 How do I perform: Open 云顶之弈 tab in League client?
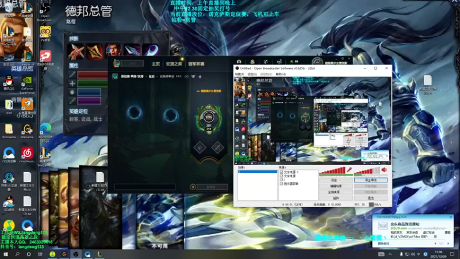click(x=174, y=64)
